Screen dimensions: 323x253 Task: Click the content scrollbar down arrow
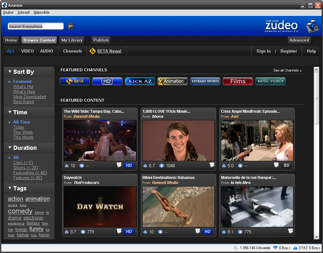[317, 237]
